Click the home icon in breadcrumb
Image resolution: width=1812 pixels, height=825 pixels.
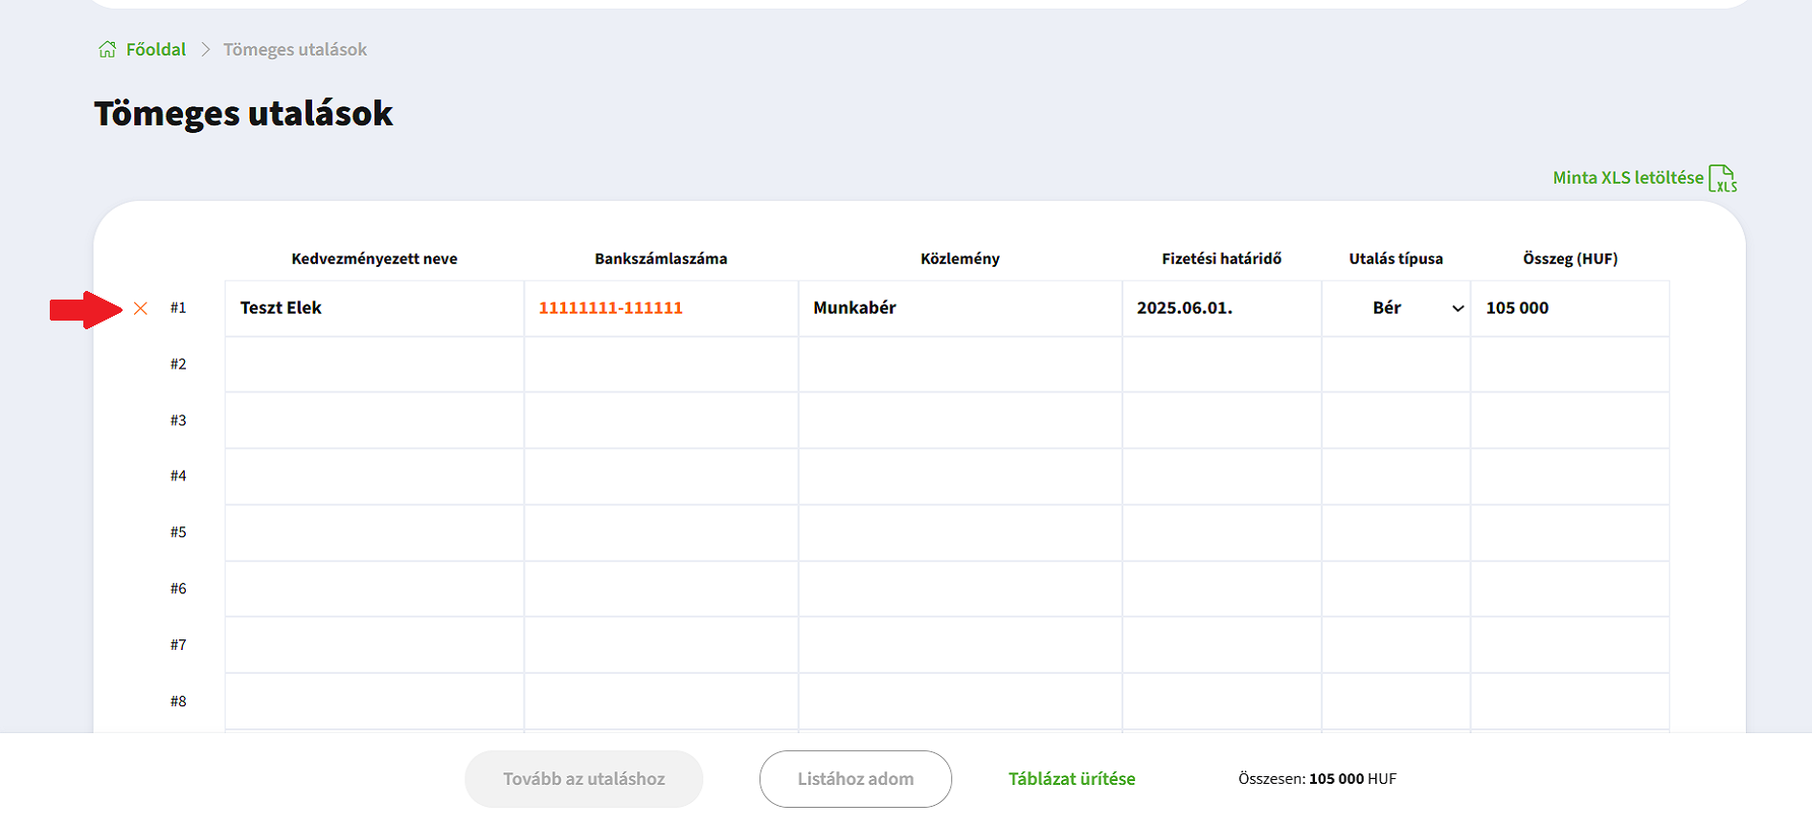click(x=107, y=50)
